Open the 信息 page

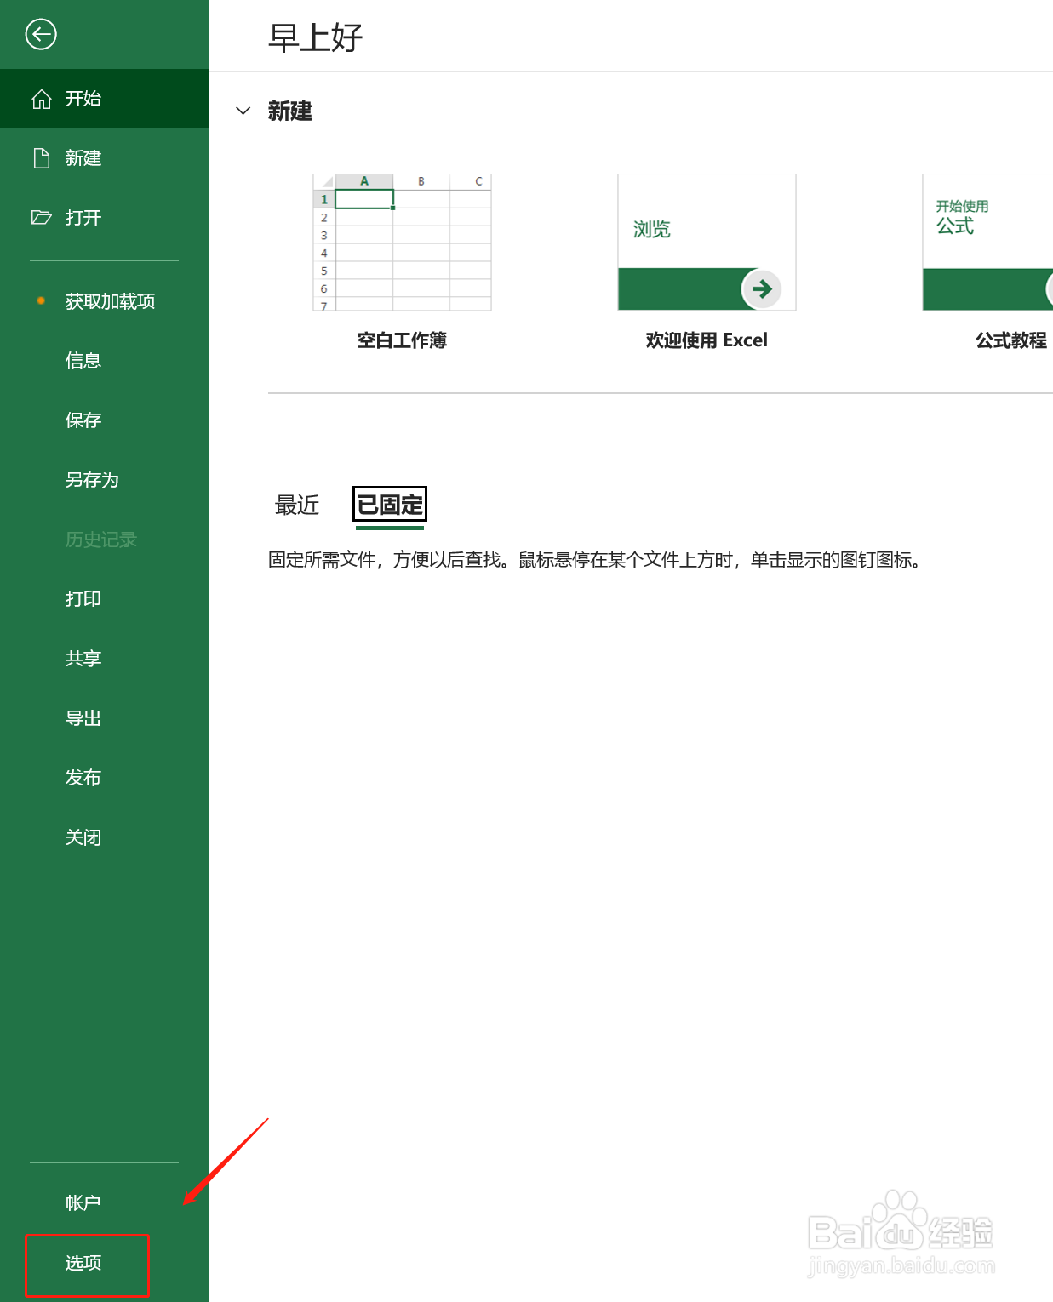[x=104, y=361]
